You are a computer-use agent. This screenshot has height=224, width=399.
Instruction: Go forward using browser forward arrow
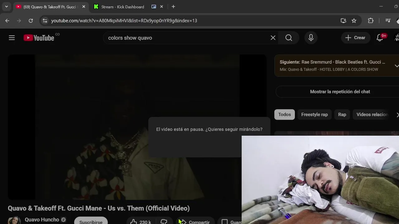tap(19, 21)
